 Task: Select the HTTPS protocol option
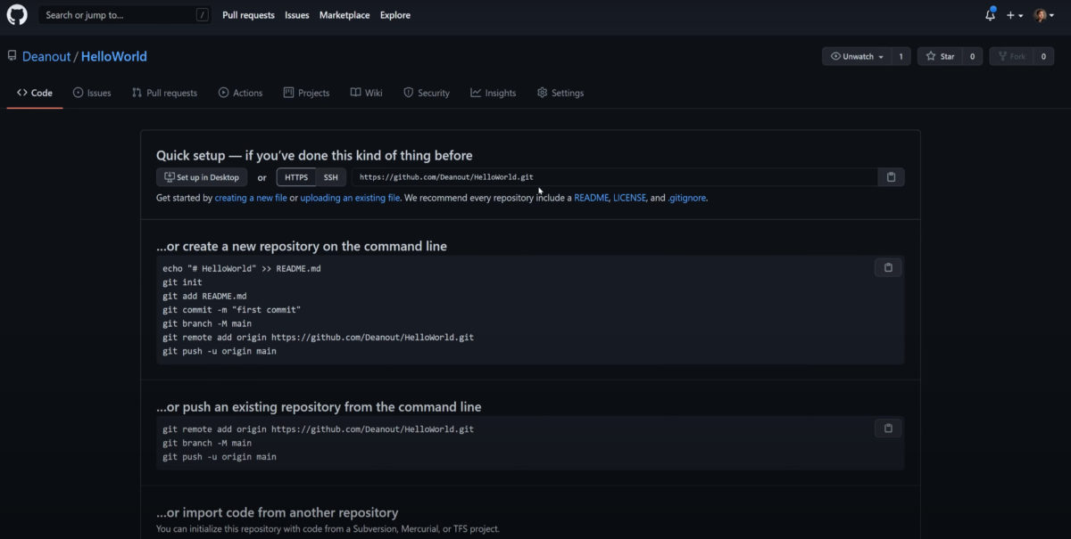pyautogui.click(x=296, y=177)
